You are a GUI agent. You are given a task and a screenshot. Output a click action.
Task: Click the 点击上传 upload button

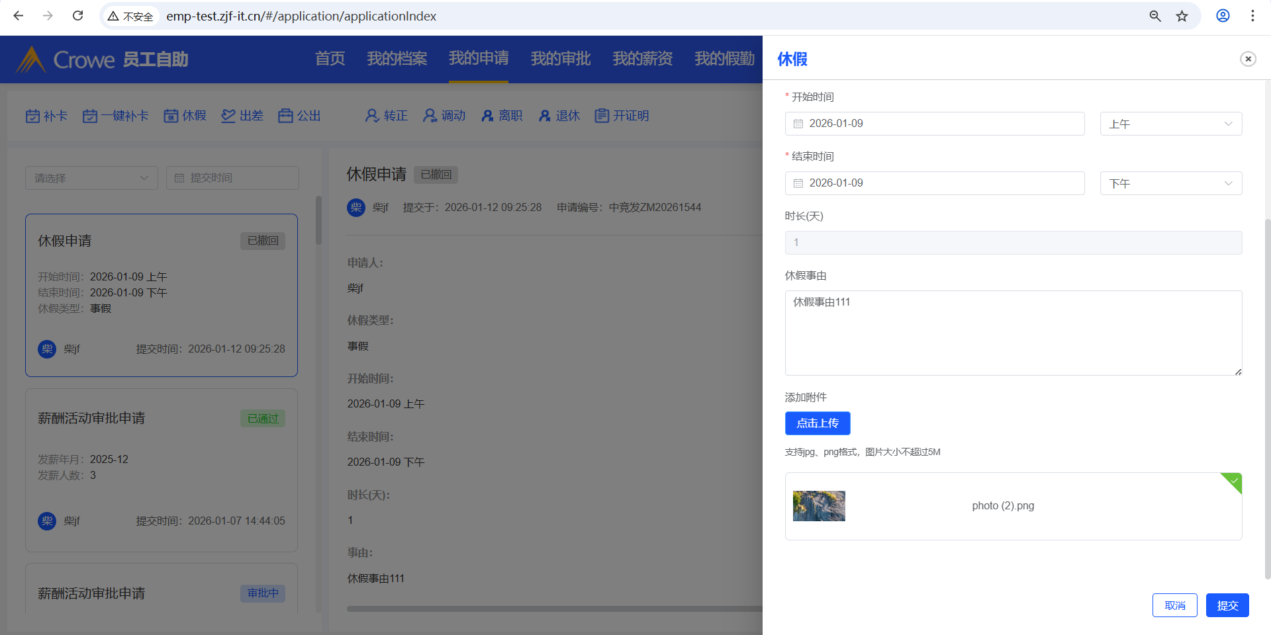(x=818, y=423)
